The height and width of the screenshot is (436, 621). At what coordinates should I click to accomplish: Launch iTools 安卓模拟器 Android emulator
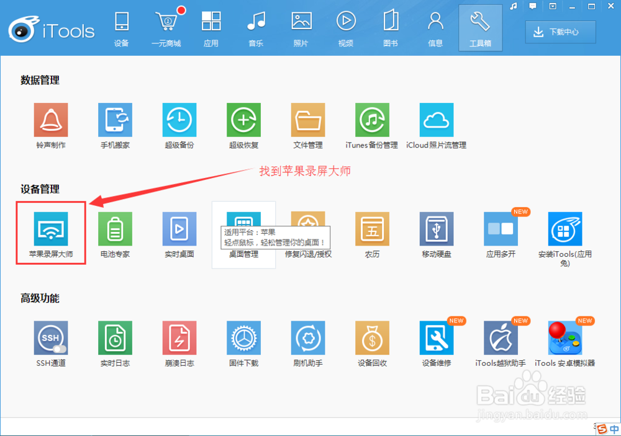tap(564, 337)
